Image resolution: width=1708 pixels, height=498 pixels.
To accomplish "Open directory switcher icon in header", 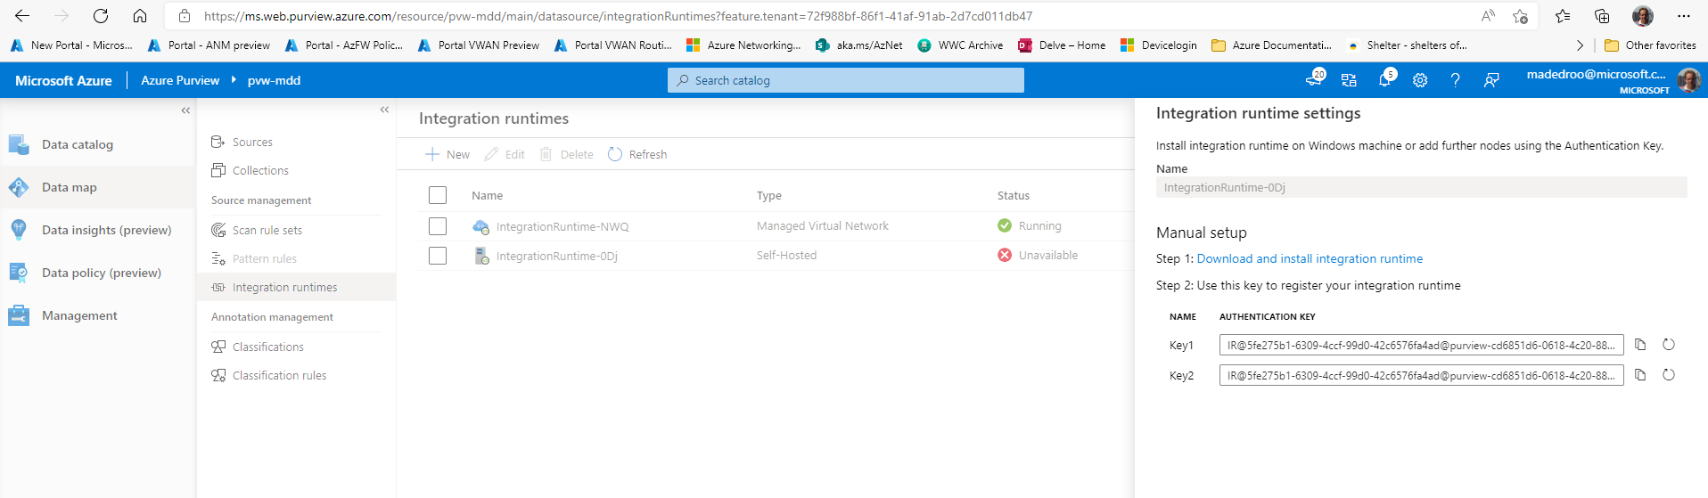I will [x=1349, y=80].
